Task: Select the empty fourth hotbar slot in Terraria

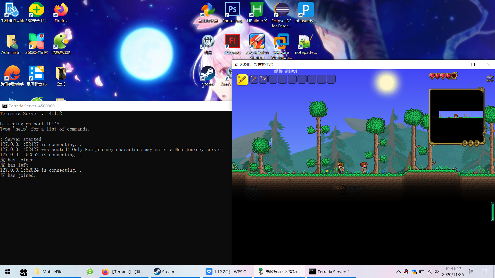Action: [273, 79]
